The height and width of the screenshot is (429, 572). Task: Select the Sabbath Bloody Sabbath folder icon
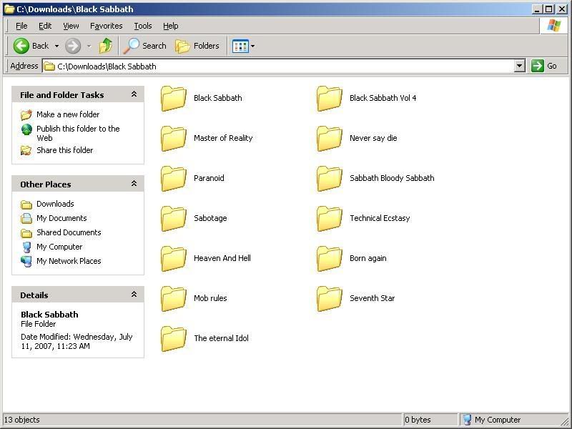point(330,178)
